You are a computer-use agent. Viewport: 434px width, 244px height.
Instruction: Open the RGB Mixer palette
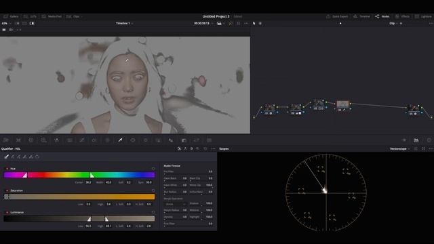[x=56, y=140]
